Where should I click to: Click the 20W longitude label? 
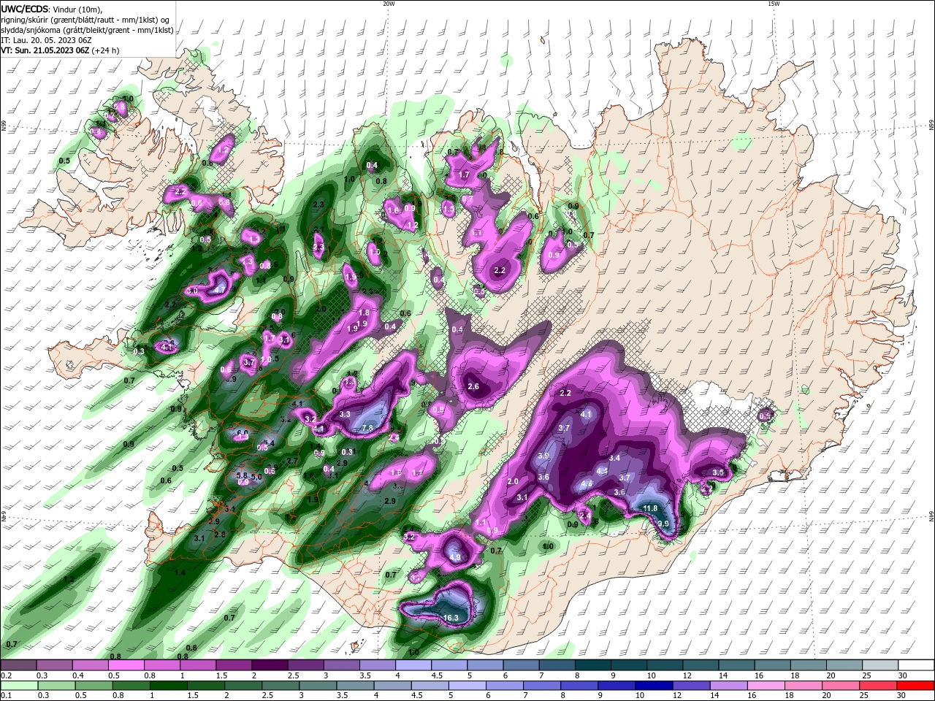[x=389, y=4]
